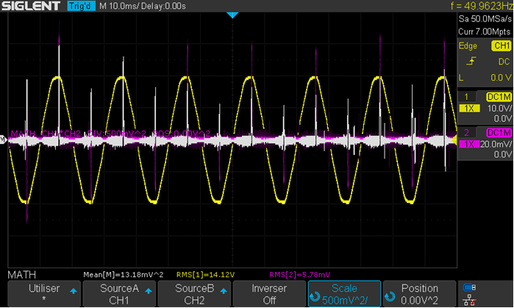Screen dimensions: 514x308
Task: Click the Curr 7.00Mpts memory depth
Action: (484, 32)
